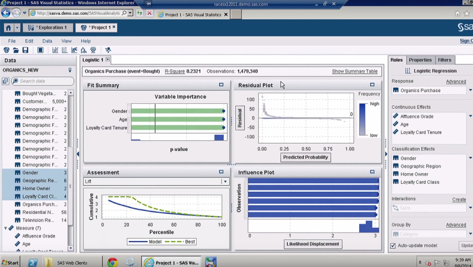Toggle the Auto-update model checkbox
Image resolution: width=473 pixels, height=267 pixels.
[393, 246]
